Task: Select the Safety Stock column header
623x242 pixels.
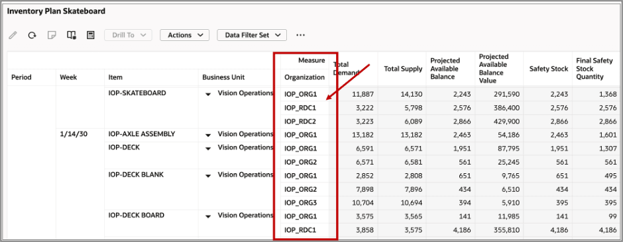Action: (x=549, y=69)
